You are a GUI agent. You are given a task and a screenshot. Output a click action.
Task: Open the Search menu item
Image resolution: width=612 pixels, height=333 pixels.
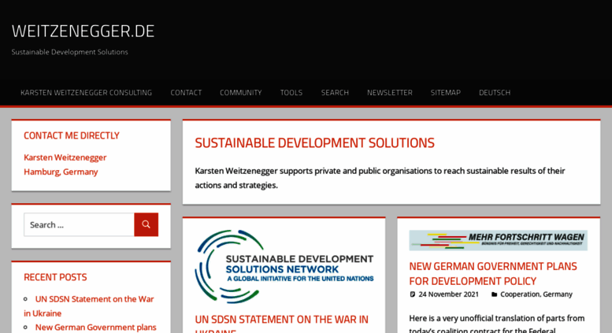pyautogui.click(x=335, y=92)
